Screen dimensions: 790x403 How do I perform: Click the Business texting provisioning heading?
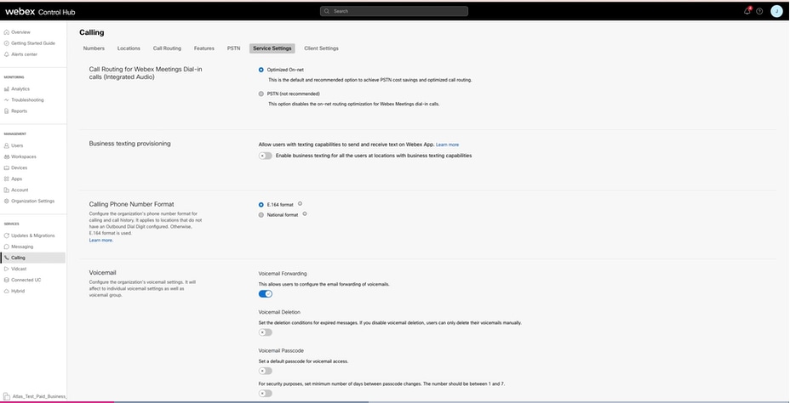(130, 144)
